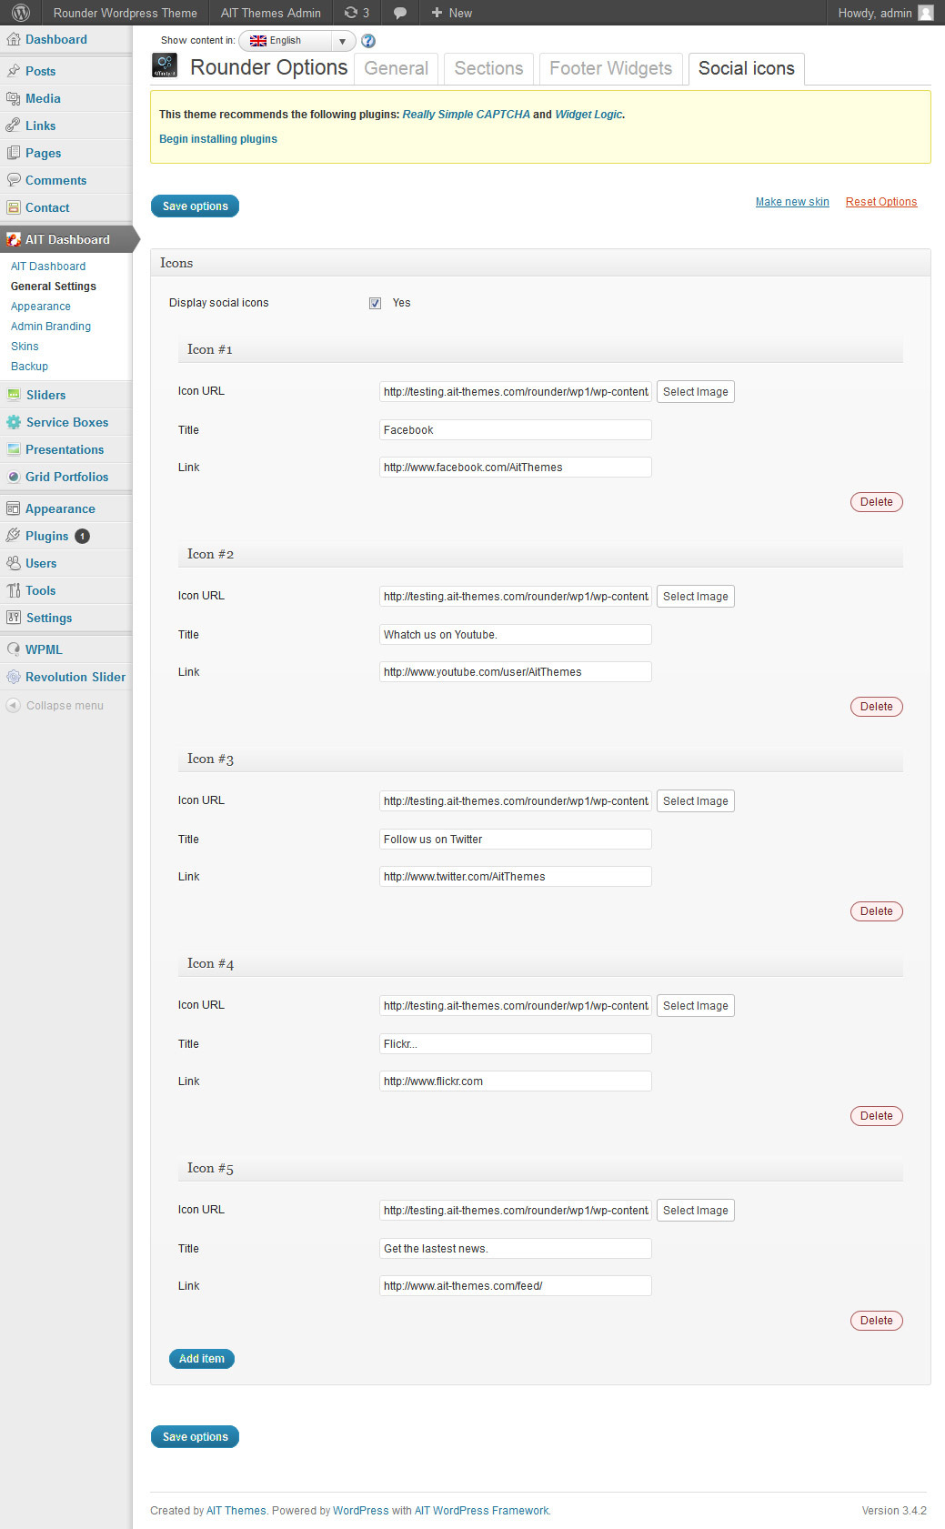Open Really Simple CAPTCHA plugin link
The width and height of the screenshot is (945, 1529).
click(467, 115)
